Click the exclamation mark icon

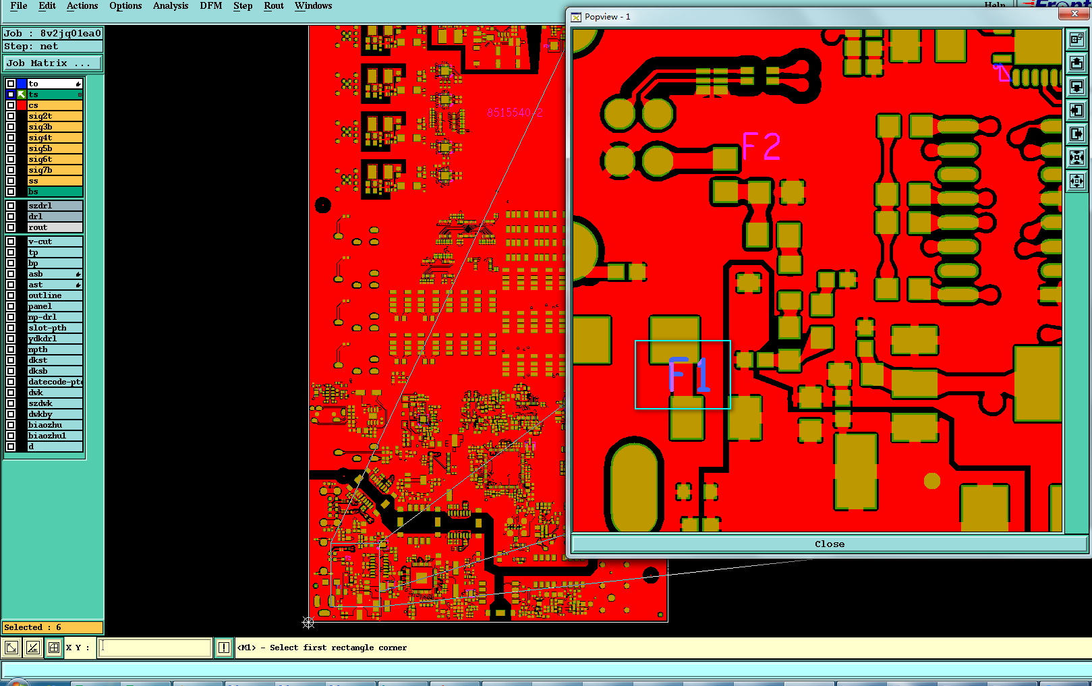[224, 648]
